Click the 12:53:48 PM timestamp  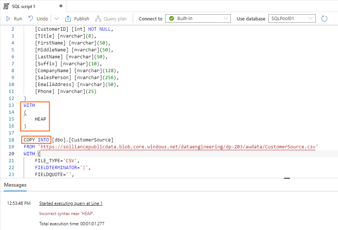(19, 203)
